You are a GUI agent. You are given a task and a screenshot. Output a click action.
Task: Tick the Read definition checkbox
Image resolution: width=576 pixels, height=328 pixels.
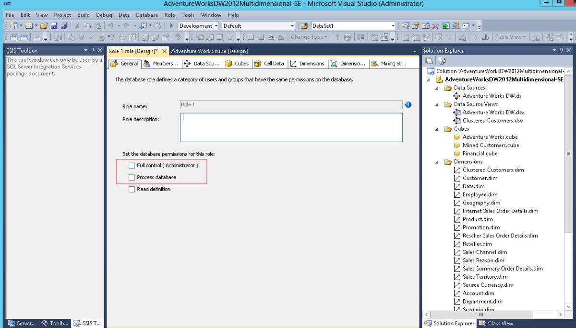pos(132,189)
